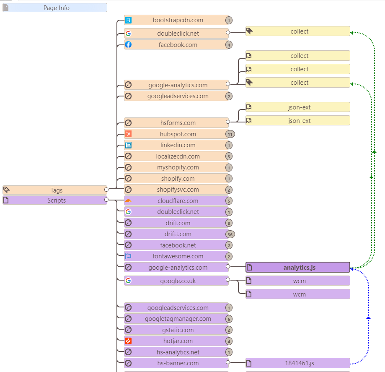Viewport: 385px width, 372px height.
Task: Expand drift.com using the 8 badge
Action: point(229,223)
